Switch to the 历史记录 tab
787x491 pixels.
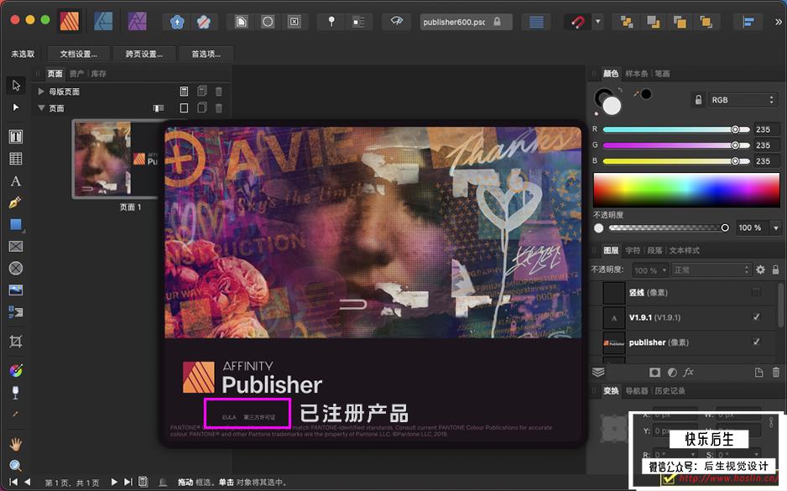click(670, 391)
